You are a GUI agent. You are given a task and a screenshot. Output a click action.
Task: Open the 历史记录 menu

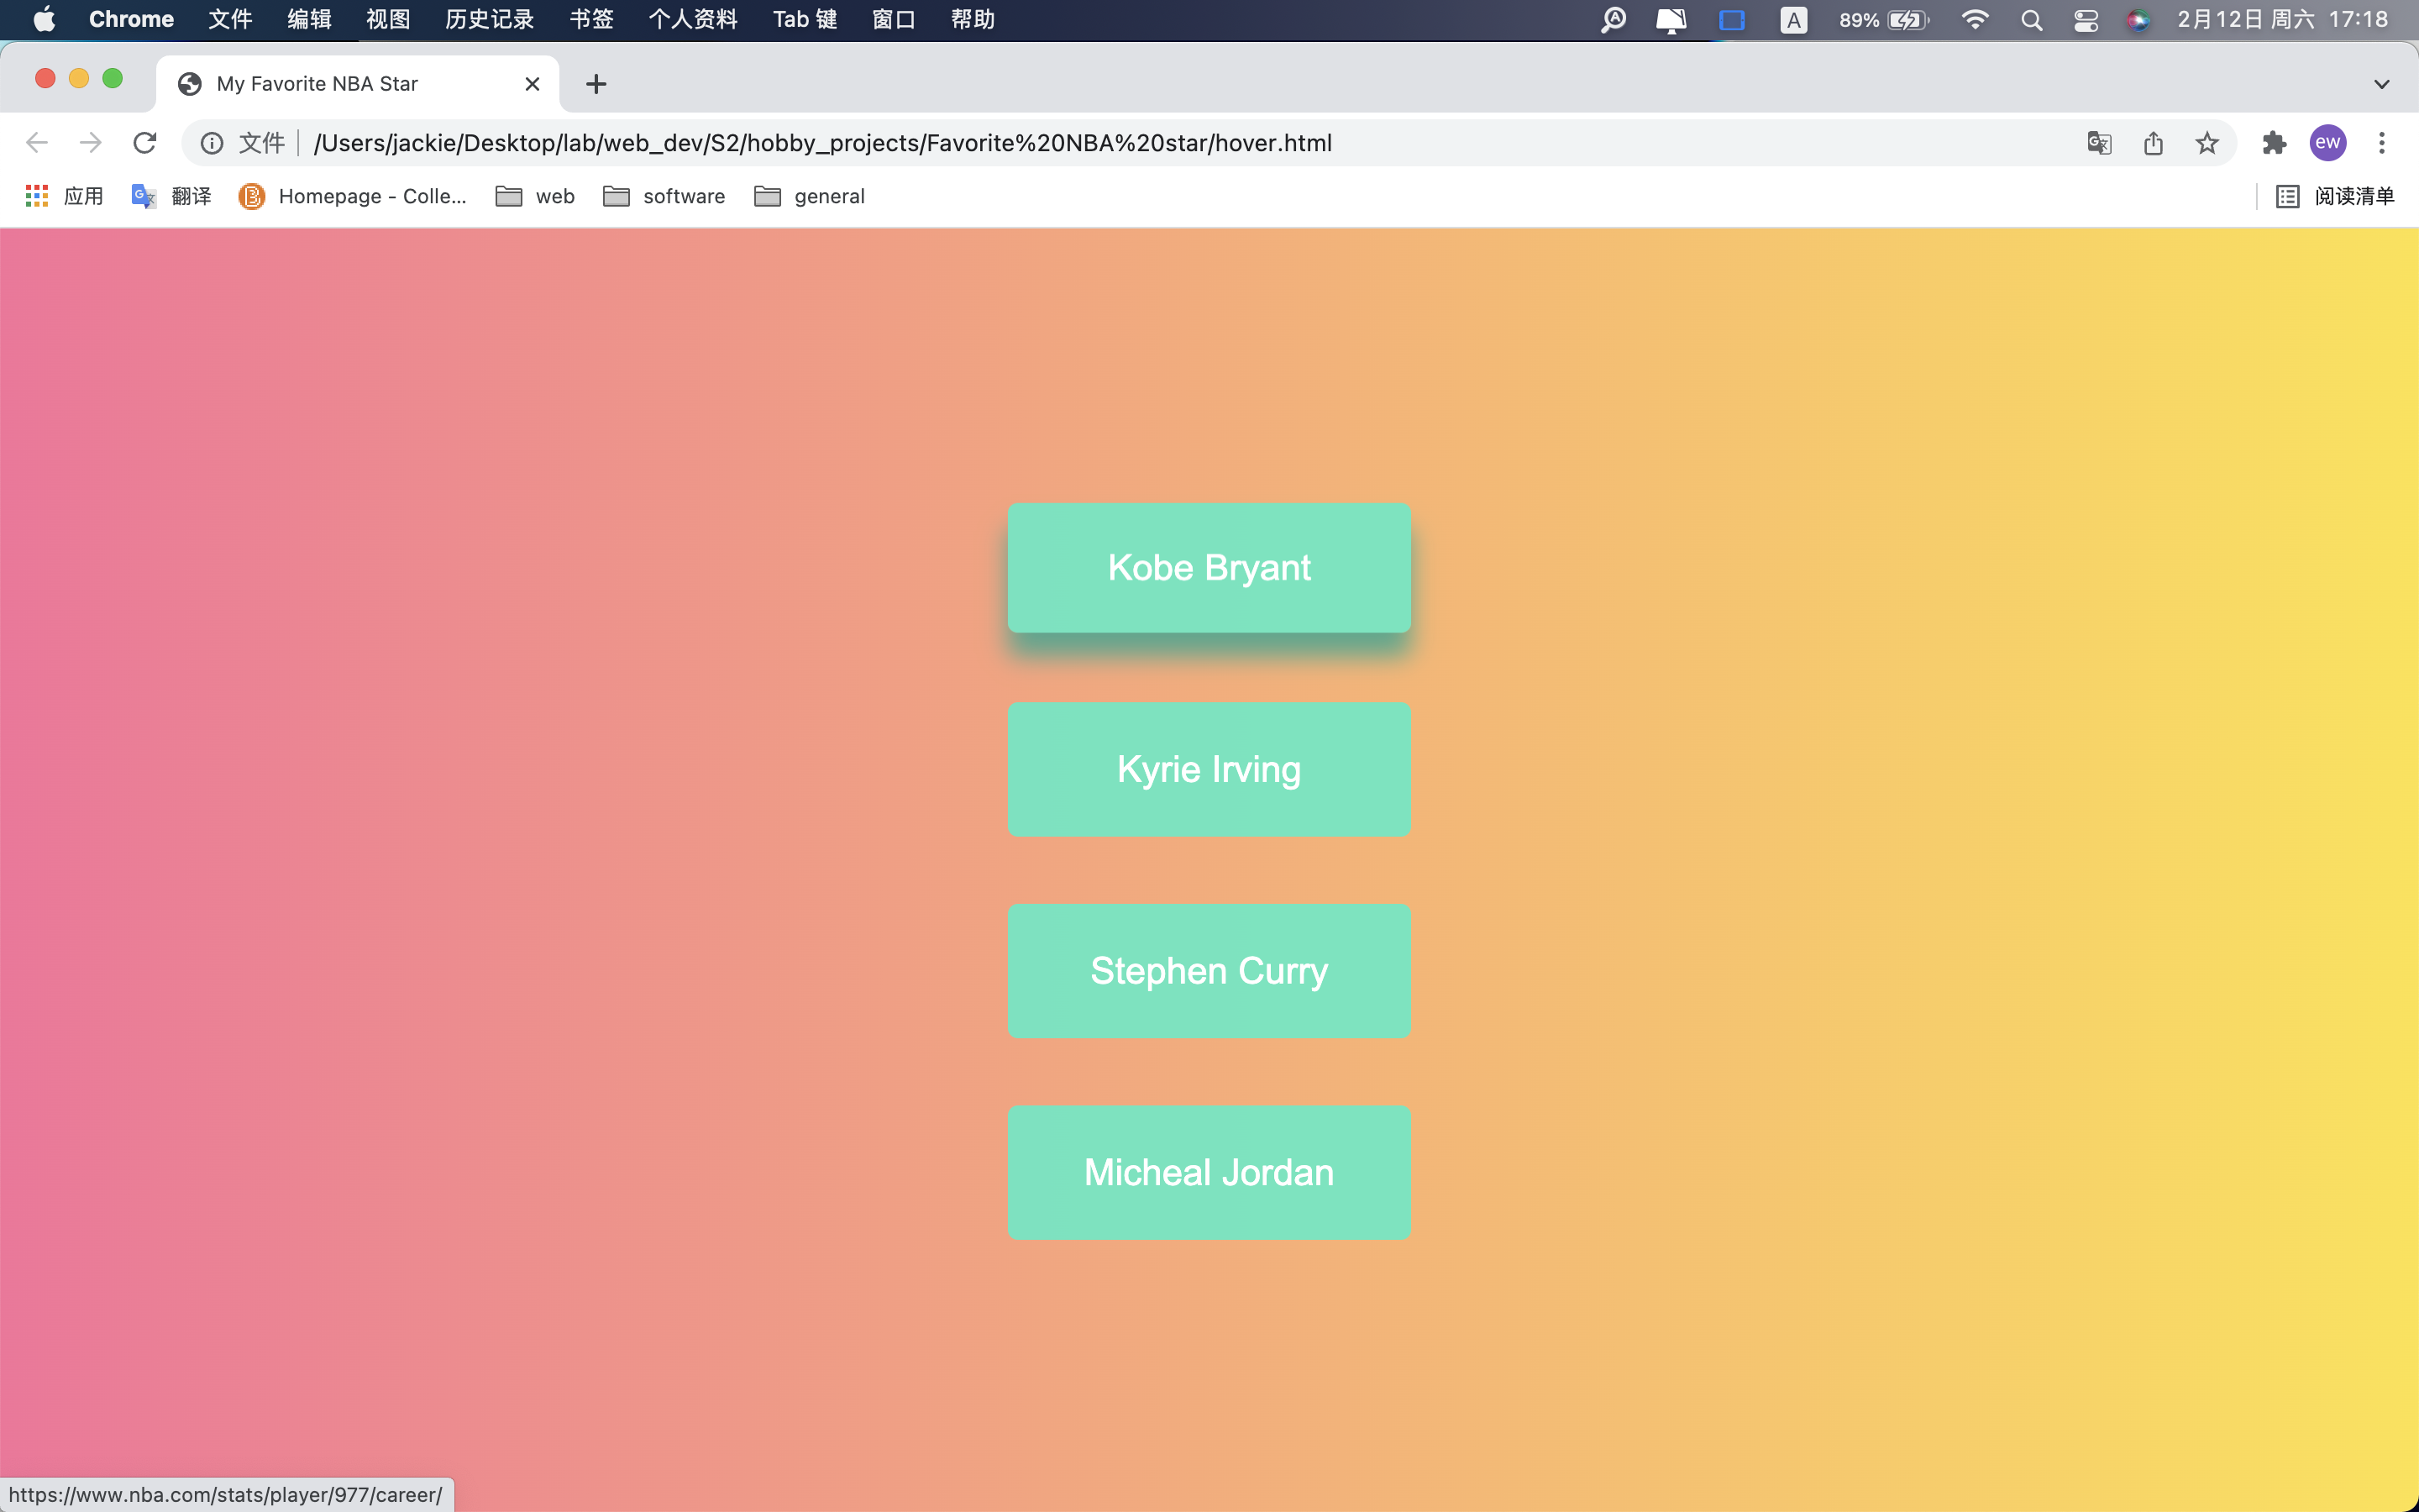(x=489, y=20)
